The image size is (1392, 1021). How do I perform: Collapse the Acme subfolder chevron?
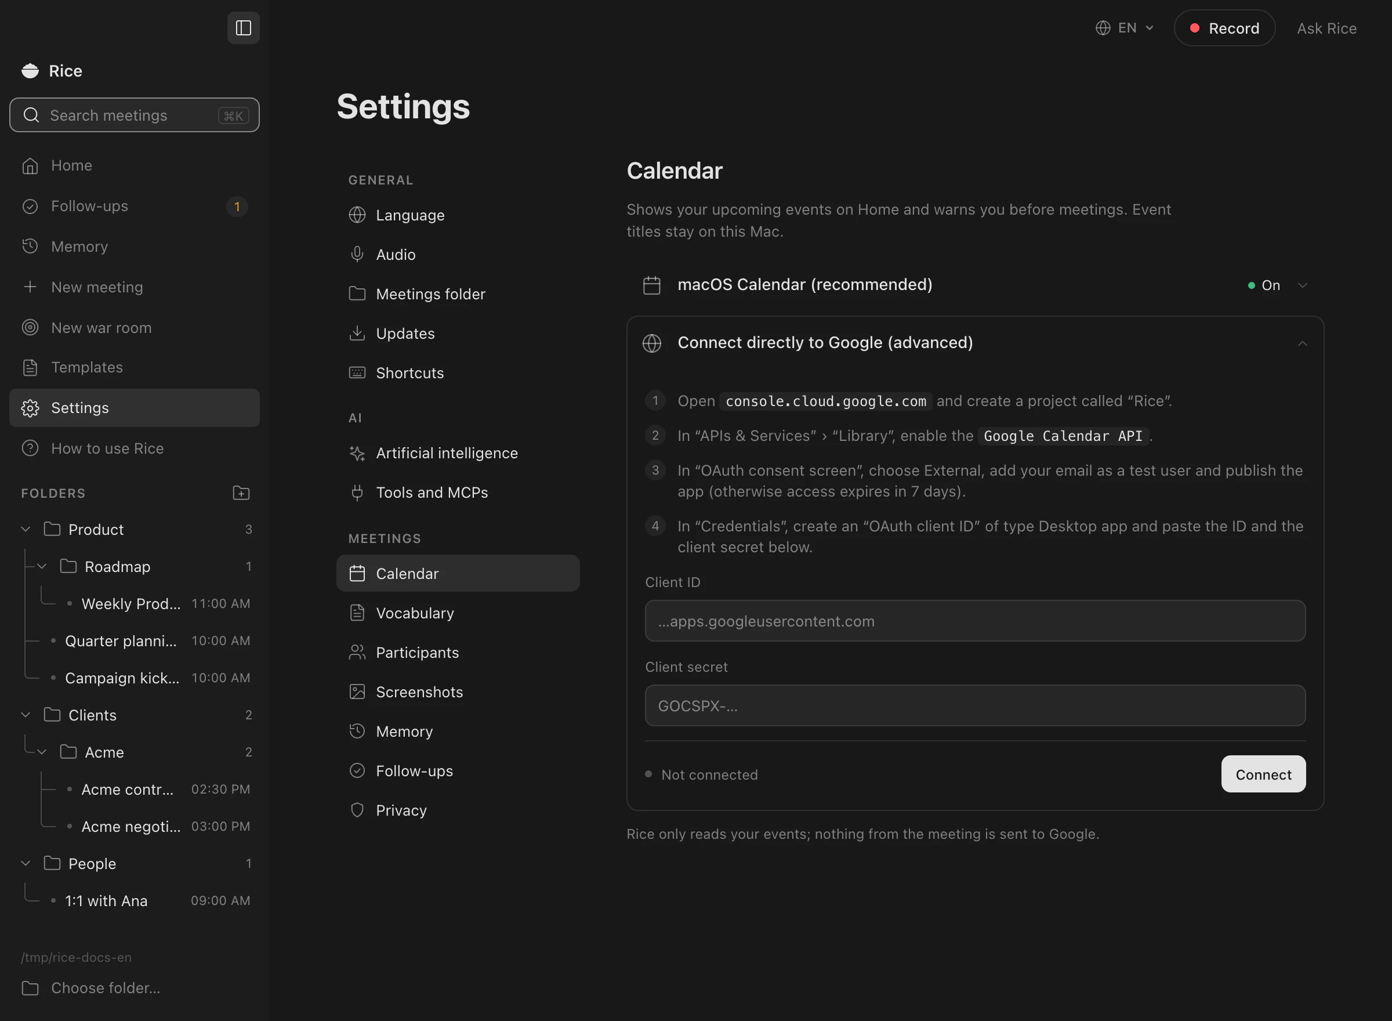coord(42,751)
